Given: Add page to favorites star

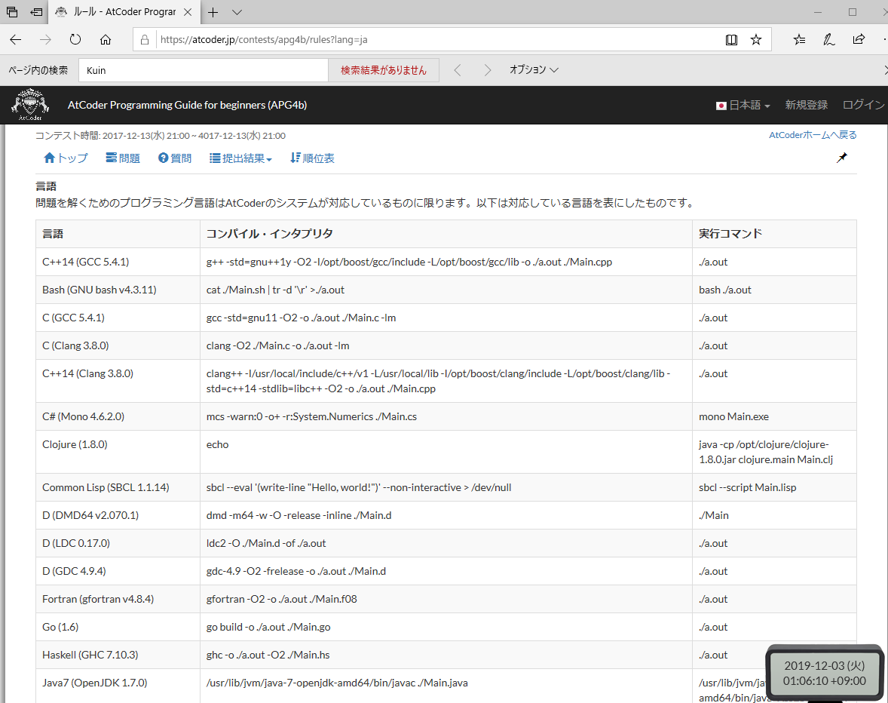Looking at the screenshot, I should pos(756,40).
